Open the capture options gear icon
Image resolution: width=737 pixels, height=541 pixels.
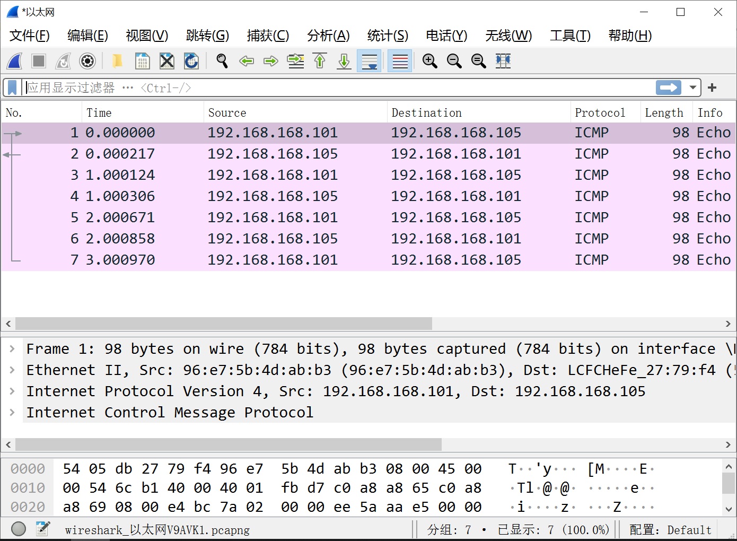(x=87, y=61)
